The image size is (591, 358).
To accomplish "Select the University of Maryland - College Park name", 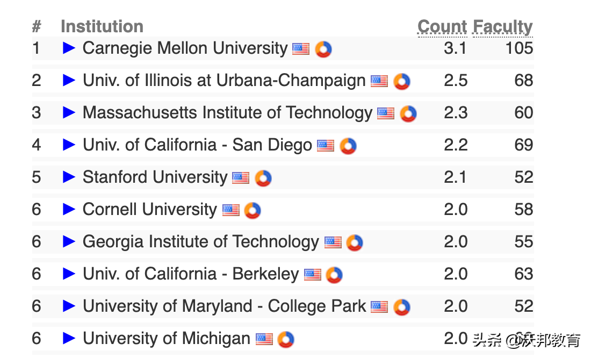I will (x=224, y=306).
